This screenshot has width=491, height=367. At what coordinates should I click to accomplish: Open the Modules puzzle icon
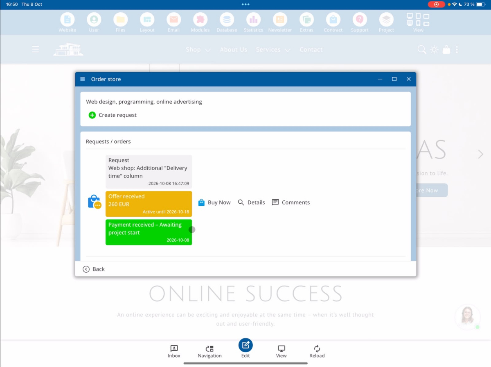pos(200,20)
